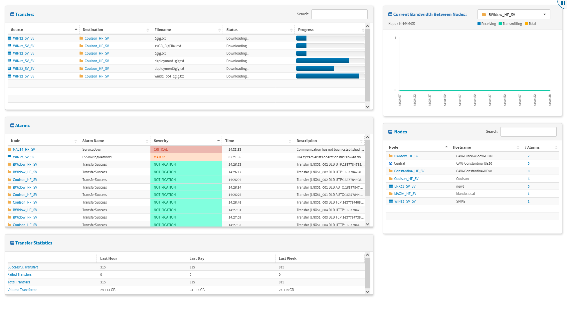This screenshot has width=567, height=310.
Task: Open the Successful Transfers statistics link
Action: tap(23, 267)
